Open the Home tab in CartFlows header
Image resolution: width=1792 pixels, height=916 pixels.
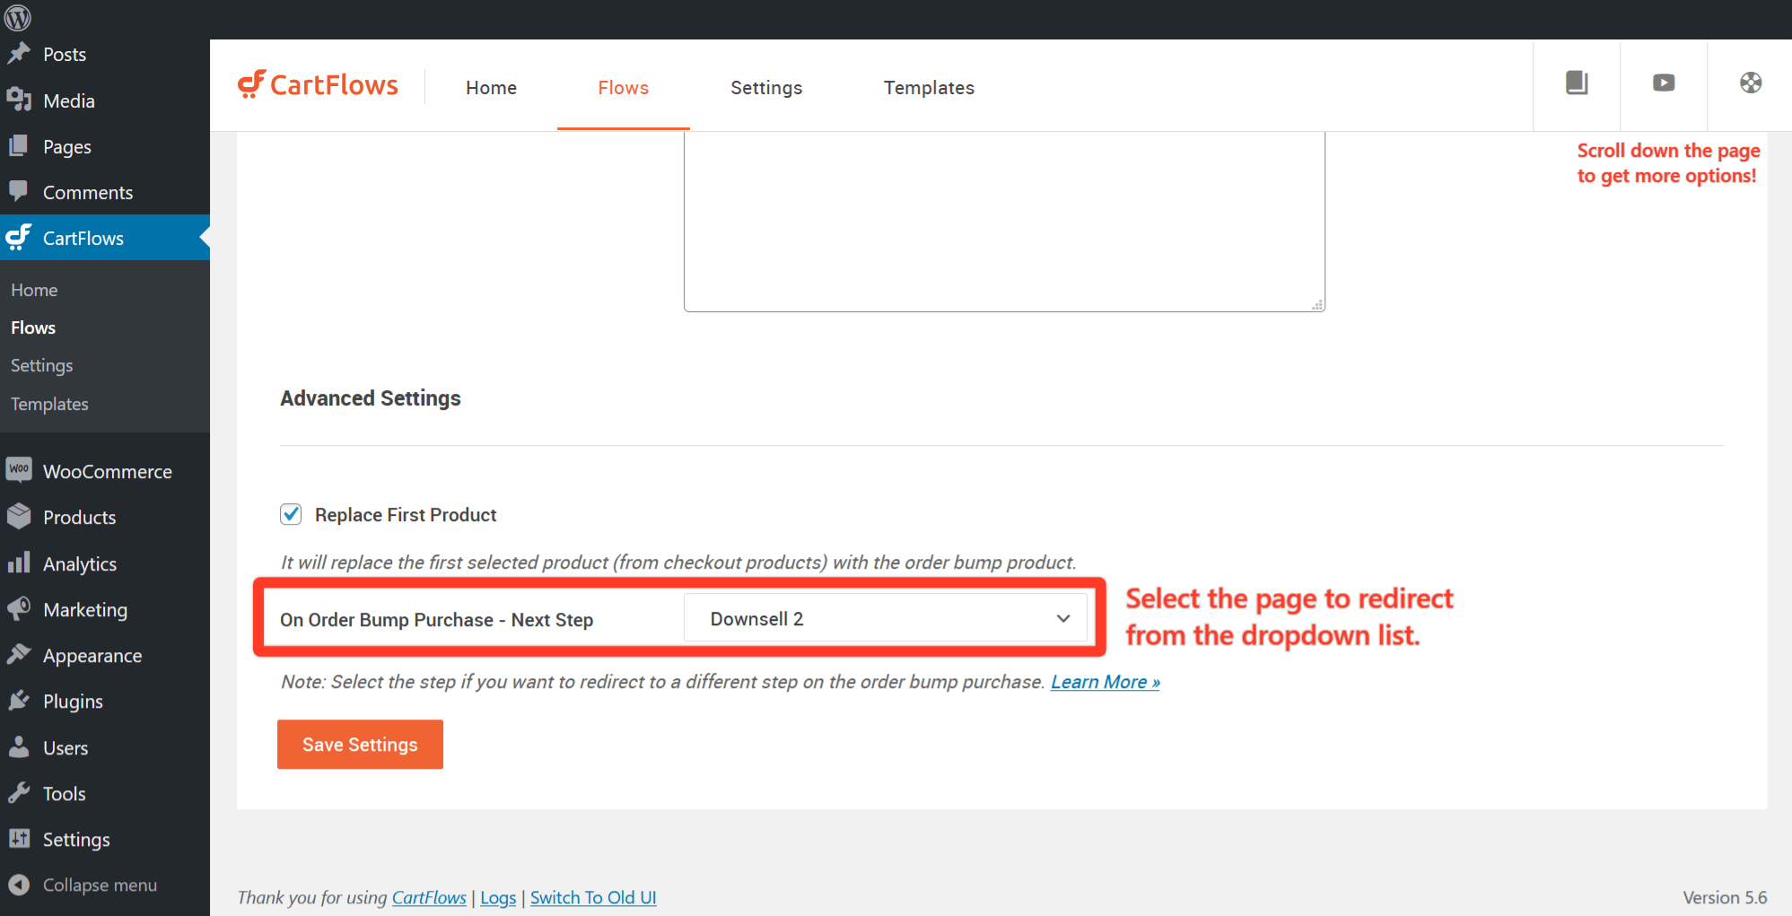click(491, 88)
